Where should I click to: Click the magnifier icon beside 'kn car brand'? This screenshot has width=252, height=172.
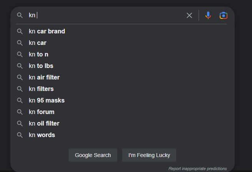(x=20, y=31)
